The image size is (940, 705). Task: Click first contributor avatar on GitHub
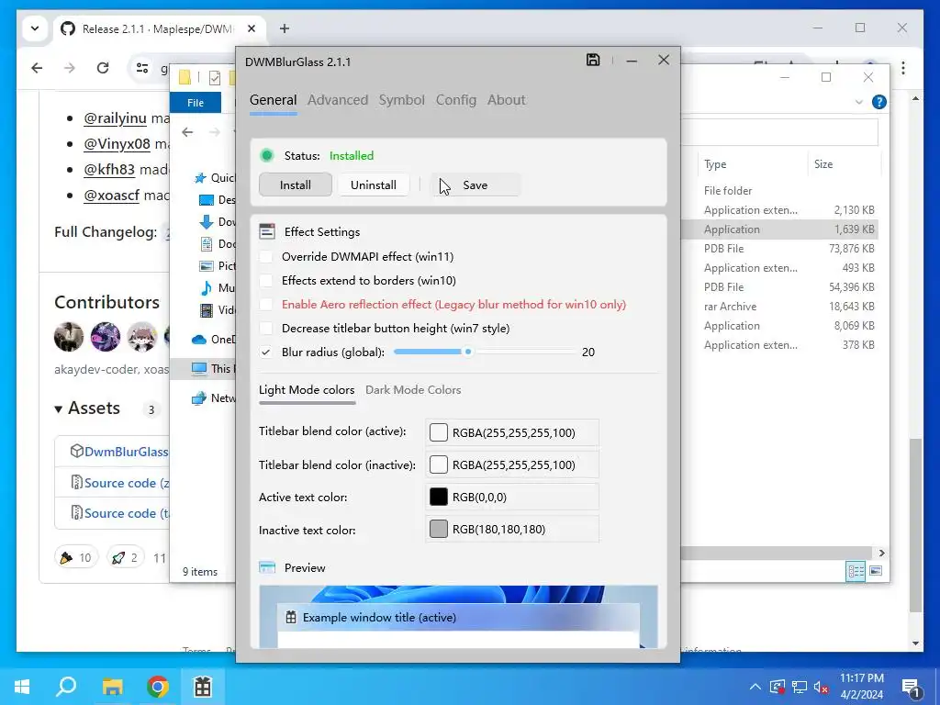pyautogui.click(x=68, y=337)
